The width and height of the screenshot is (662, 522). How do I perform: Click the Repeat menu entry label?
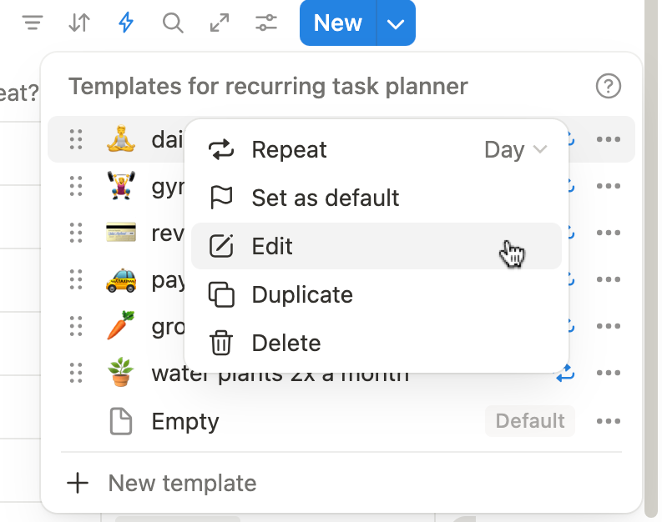click(289, 150)
